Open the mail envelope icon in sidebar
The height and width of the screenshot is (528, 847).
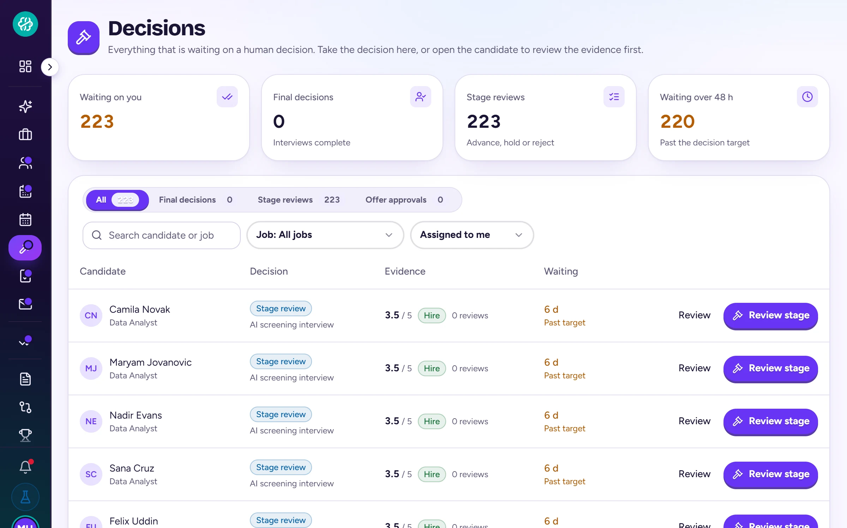pos(25,304)
